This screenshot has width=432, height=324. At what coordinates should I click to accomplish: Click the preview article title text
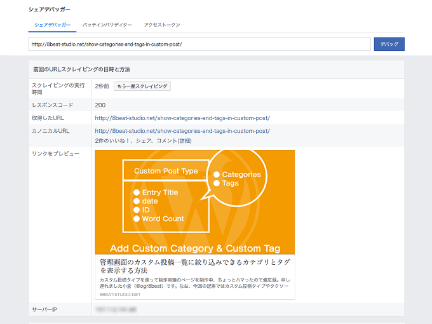pyautogui.click(x=194, y=266)
